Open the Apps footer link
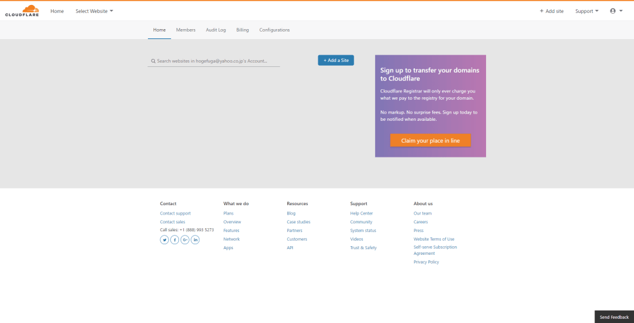 [228, 248]
